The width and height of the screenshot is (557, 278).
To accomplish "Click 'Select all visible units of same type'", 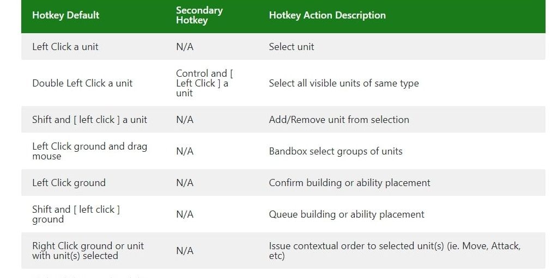I will coord(344,83).
